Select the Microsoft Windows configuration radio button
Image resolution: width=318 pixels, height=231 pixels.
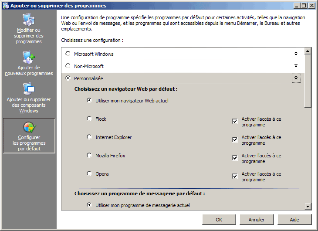68,54
